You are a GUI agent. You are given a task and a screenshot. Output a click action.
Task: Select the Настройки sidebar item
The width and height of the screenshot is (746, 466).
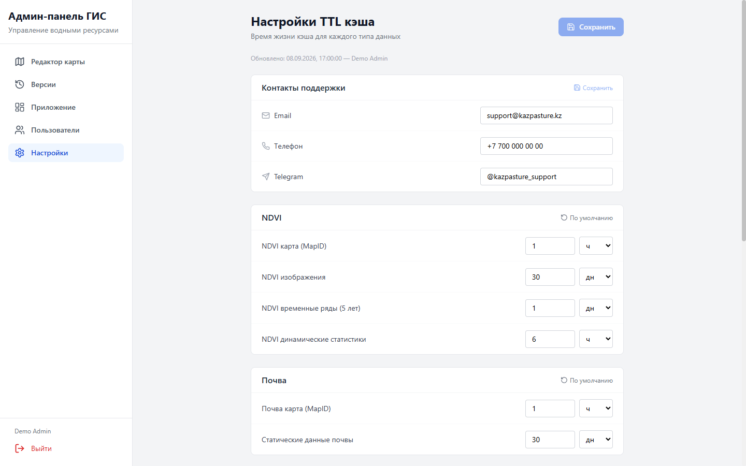click(x=66, y=153)
